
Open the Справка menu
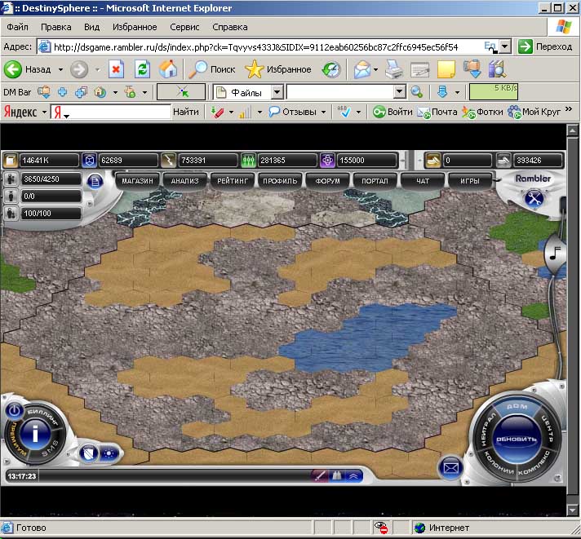coord(230,27)
